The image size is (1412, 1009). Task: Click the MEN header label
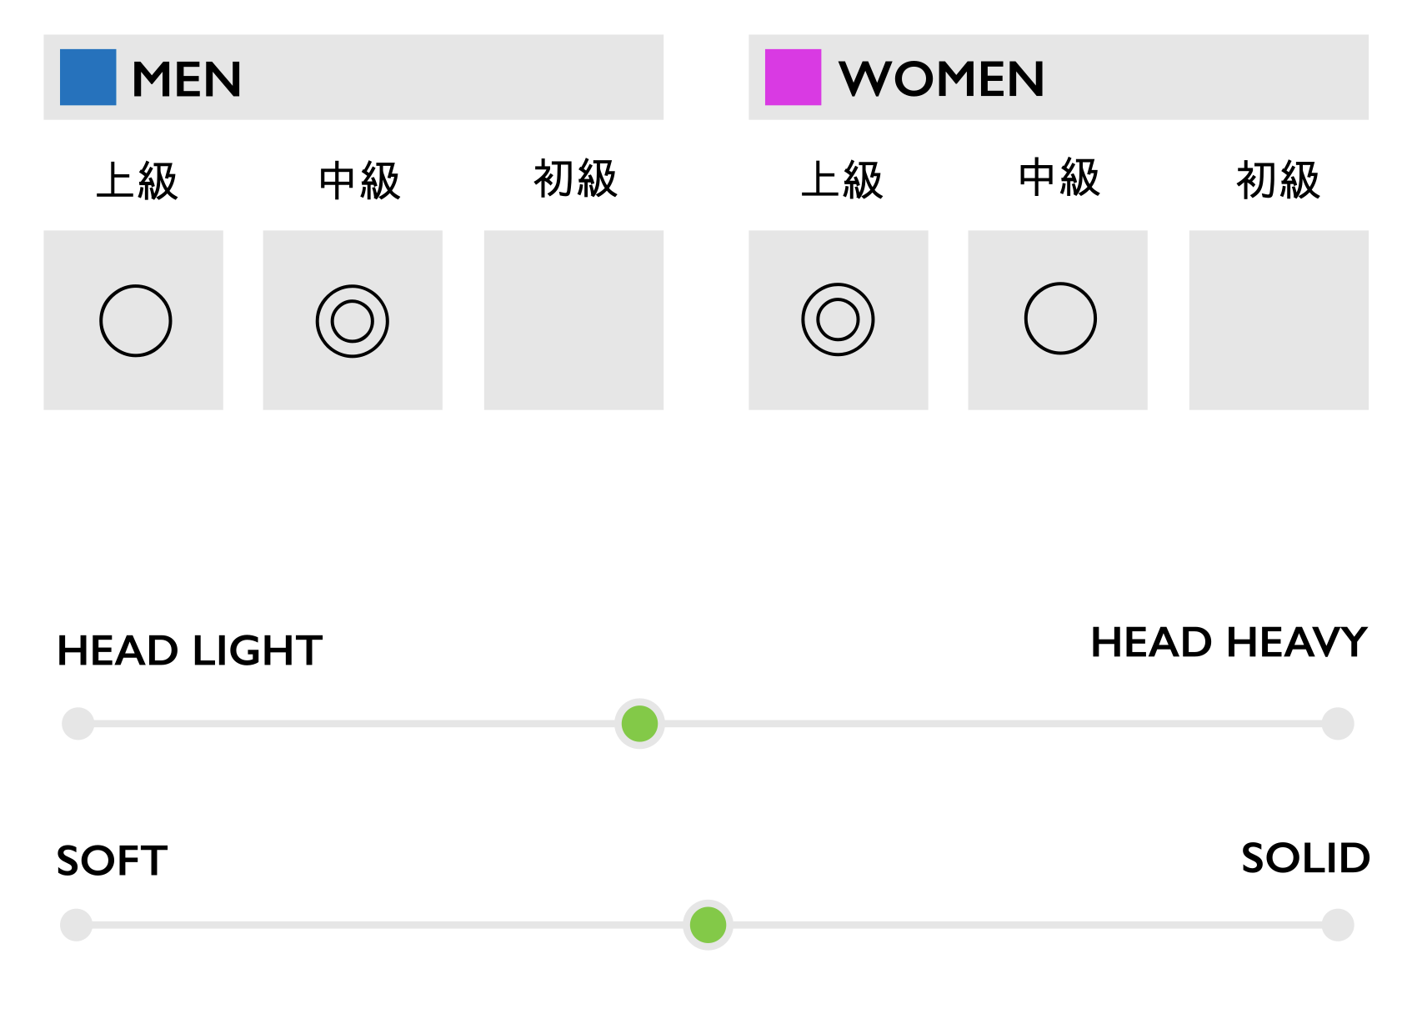[x=187, y=80]
